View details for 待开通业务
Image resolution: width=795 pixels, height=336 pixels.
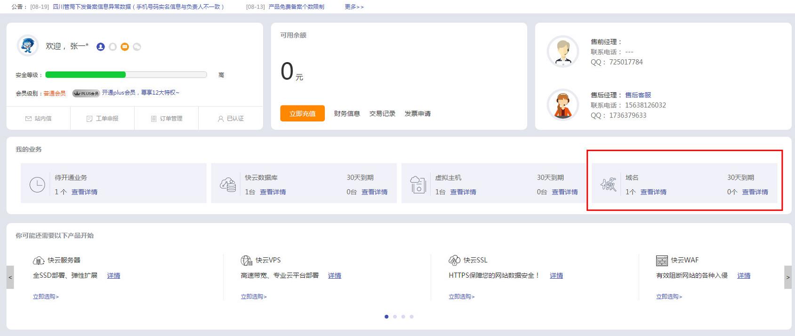point(85,192)
